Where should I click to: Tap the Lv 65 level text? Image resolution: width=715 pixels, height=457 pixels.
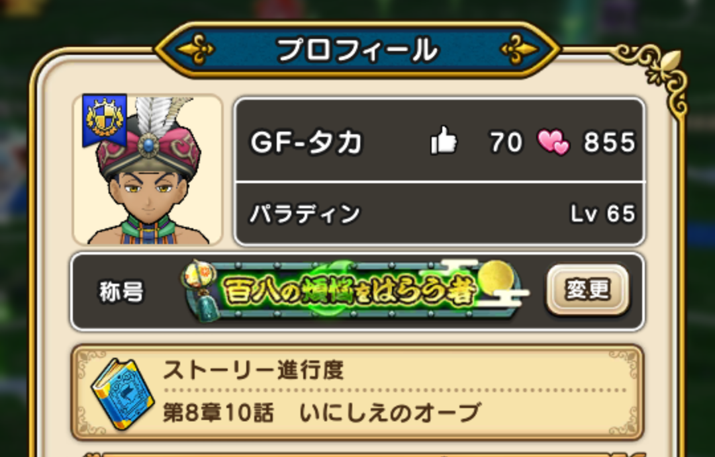click(603, 213)
